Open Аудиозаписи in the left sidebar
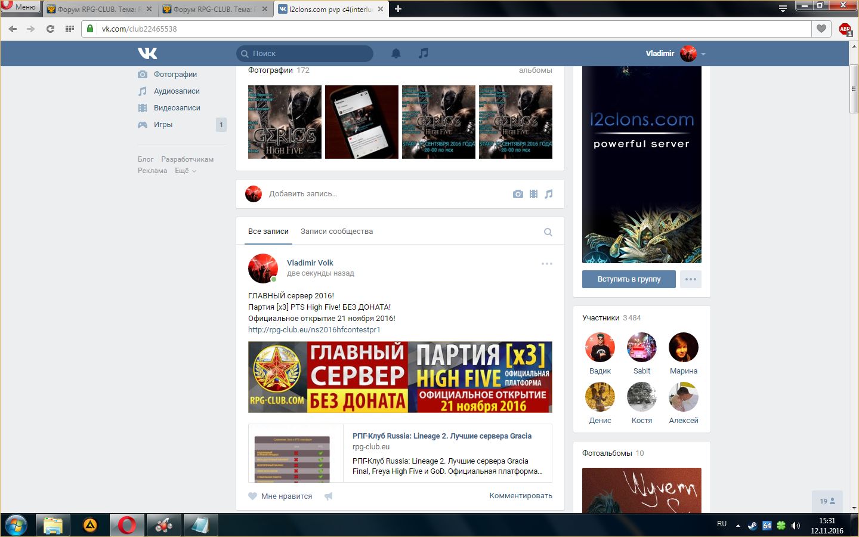 click(177, 91)
